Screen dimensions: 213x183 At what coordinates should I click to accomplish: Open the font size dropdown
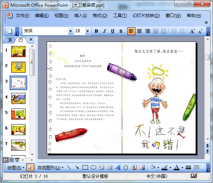click(x=88, y=31)
